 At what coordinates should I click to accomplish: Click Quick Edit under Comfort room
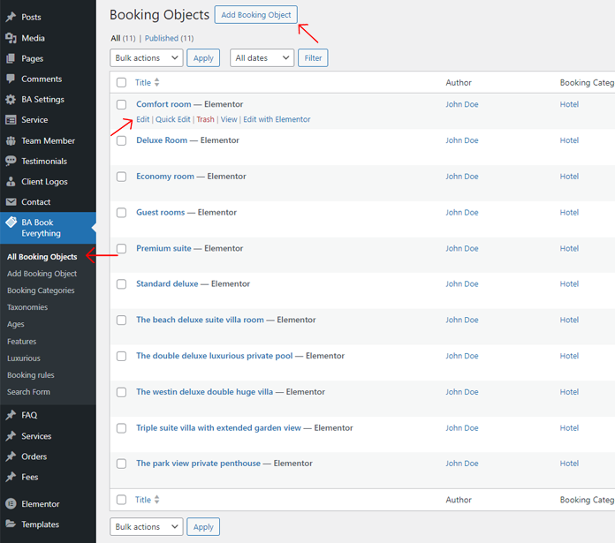coord(173,119)
